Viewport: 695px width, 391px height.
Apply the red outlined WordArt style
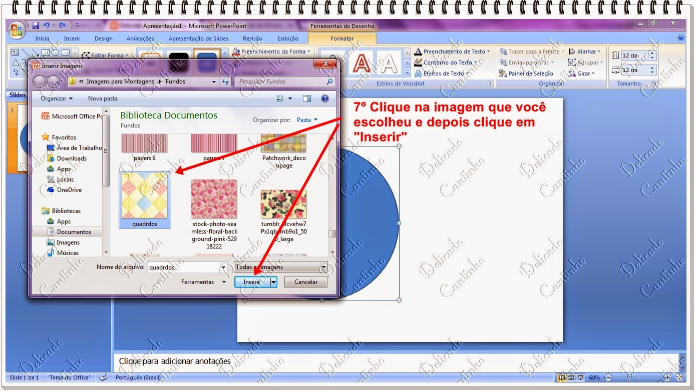point(362,63)
